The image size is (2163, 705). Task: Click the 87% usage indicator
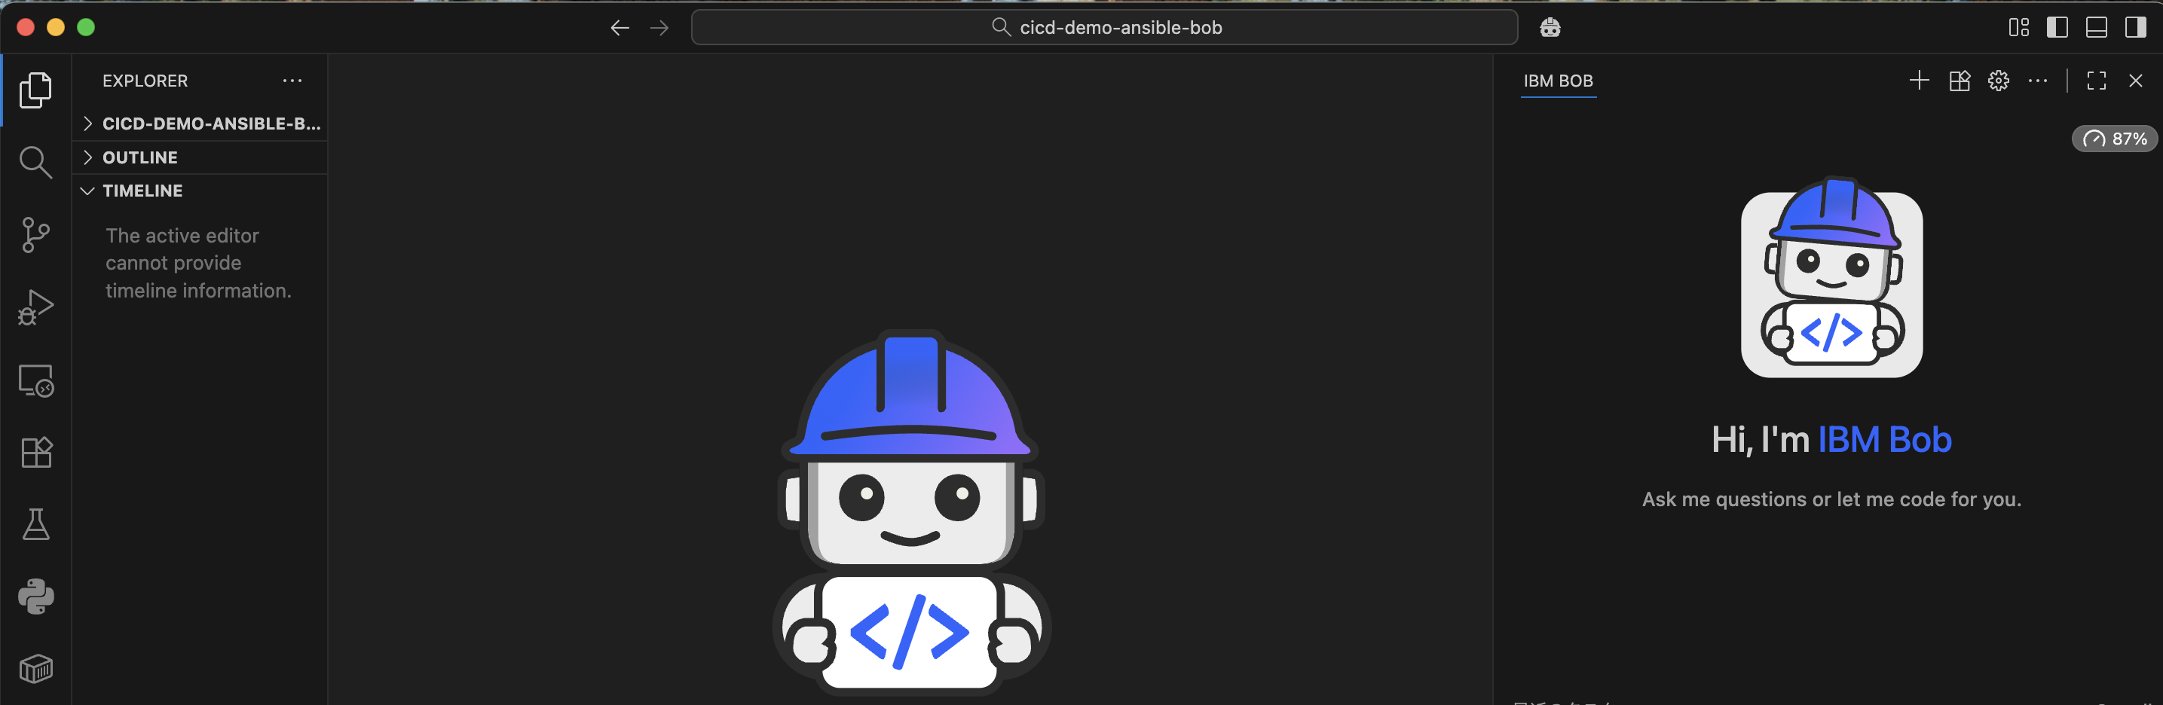pos(2114,139)
